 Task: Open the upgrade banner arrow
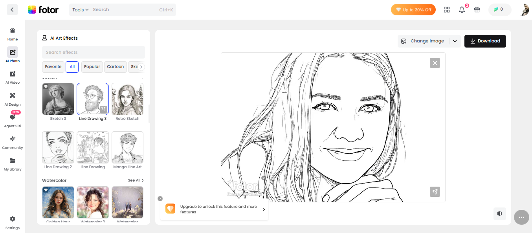264,209
